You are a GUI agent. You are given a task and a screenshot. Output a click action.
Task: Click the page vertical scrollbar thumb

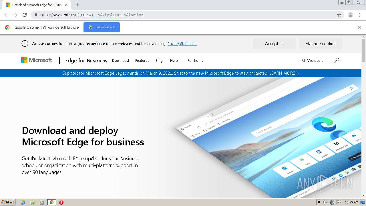click(x=364, y=50)
